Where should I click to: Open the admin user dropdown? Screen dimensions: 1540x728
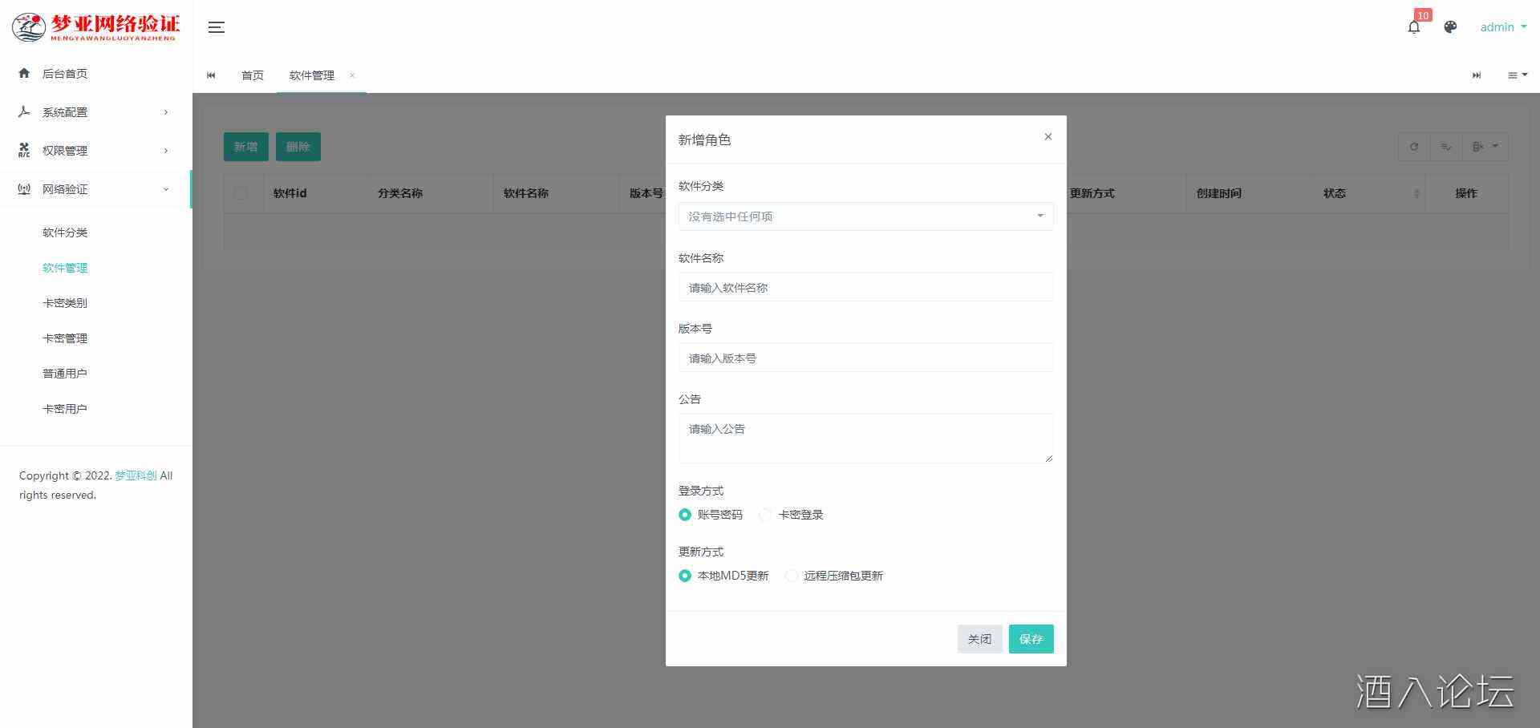(x=1503, y=27)
